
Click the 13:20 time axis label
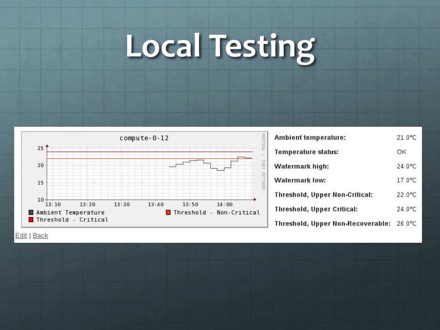click(x=87, y=205)
